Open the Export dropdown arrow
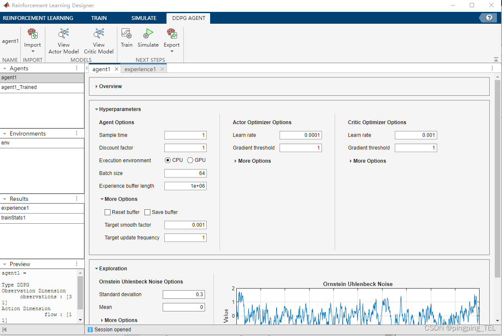 point(172,52)
